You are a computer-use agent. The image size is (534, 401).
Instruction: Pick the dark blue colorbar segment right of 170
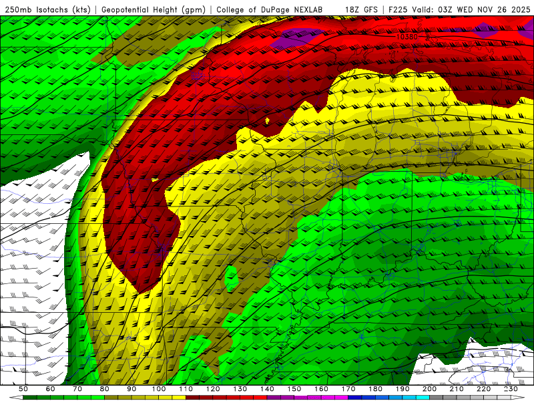[x=355, y=398]
